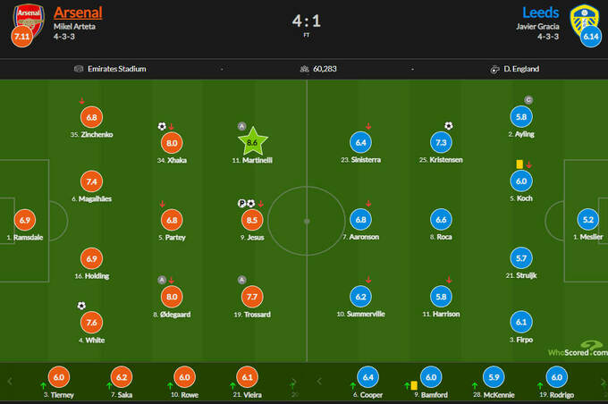Screen dimensions: 608x404
Task: Select Meslier's 5.2 rating circle
Action: pyautogui.click(x=587, y=220)
